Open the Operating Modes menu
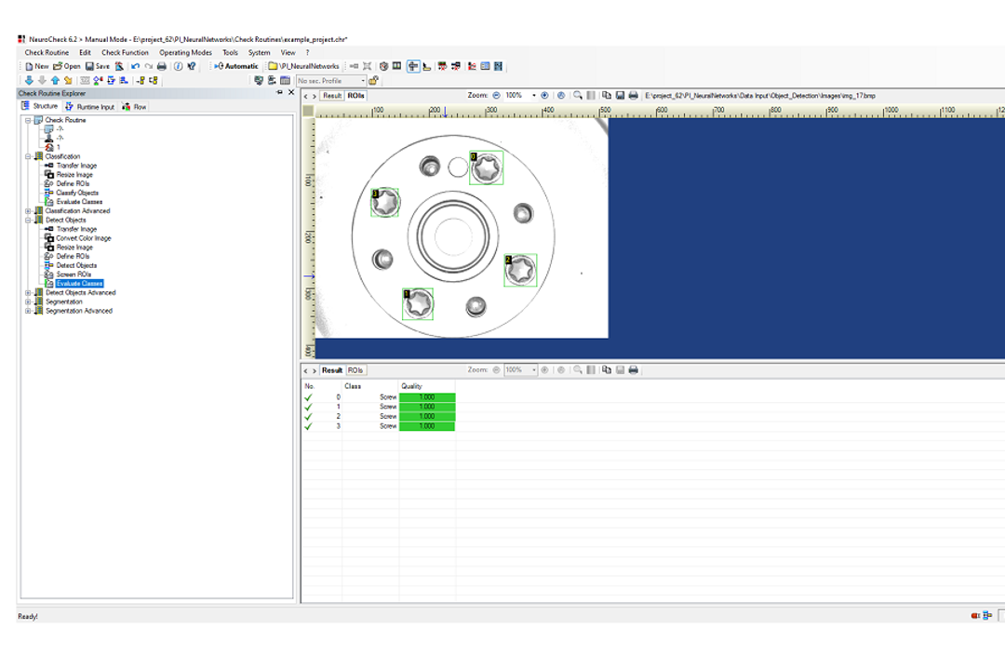The width and height of the screenshot is (1005, 670). tap(185, 52)
